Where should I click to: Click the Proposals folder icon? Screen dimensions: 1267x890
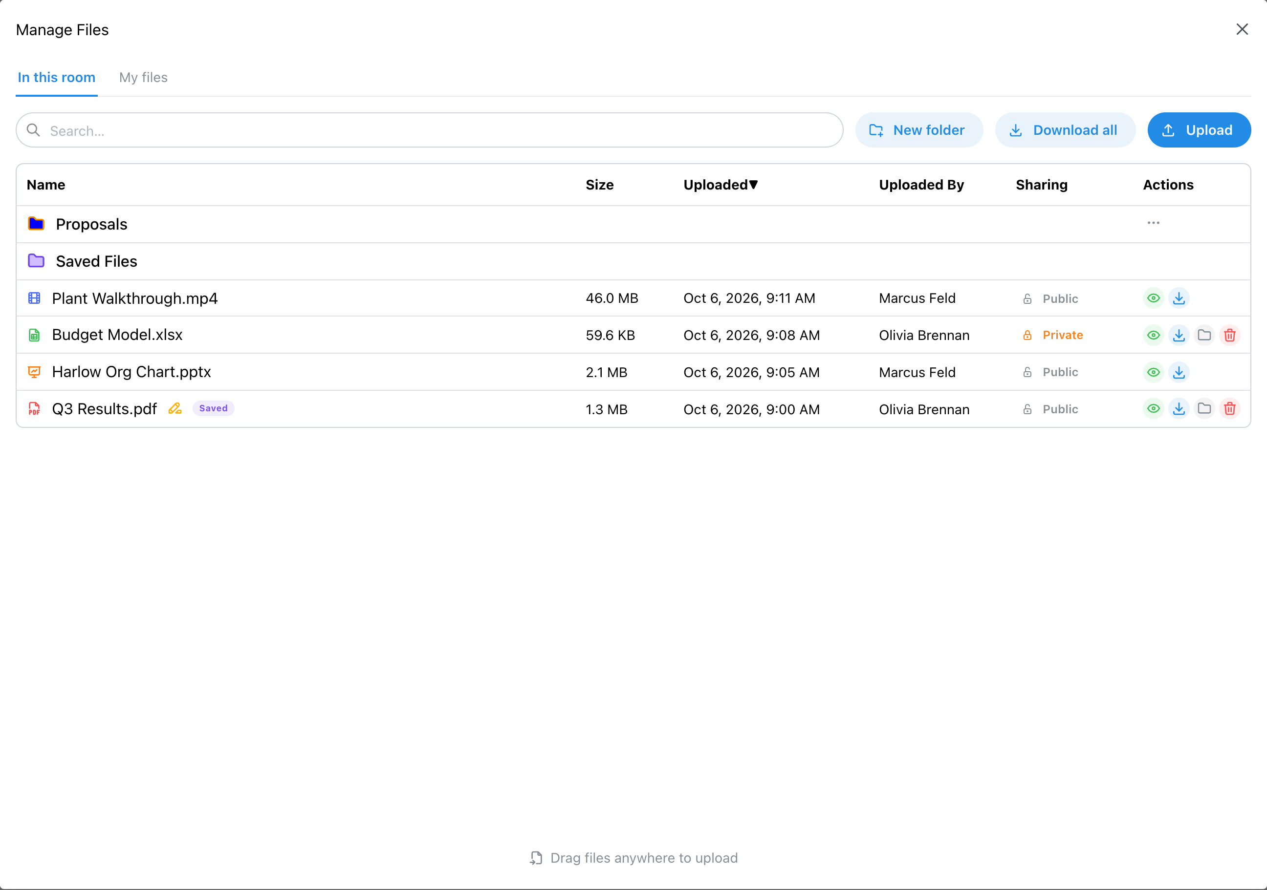coord(36,223)
